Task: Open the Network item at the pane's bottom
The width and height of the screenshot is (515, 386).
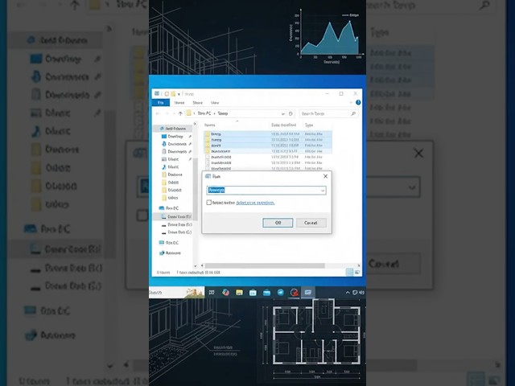Action: (170, 253)
